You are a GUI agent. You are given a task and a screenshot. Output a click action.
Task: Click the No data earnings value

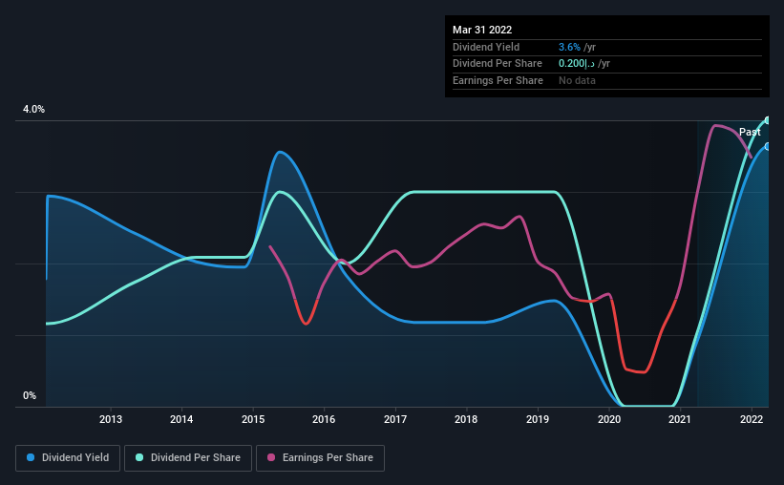coord(577,80)
